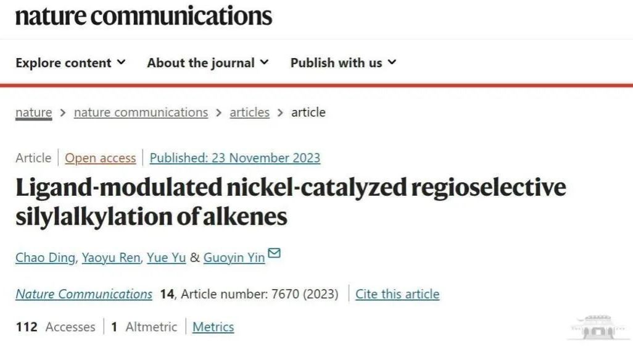
Task: Click italic Nature Communications journal link
Action: [84, 294]
